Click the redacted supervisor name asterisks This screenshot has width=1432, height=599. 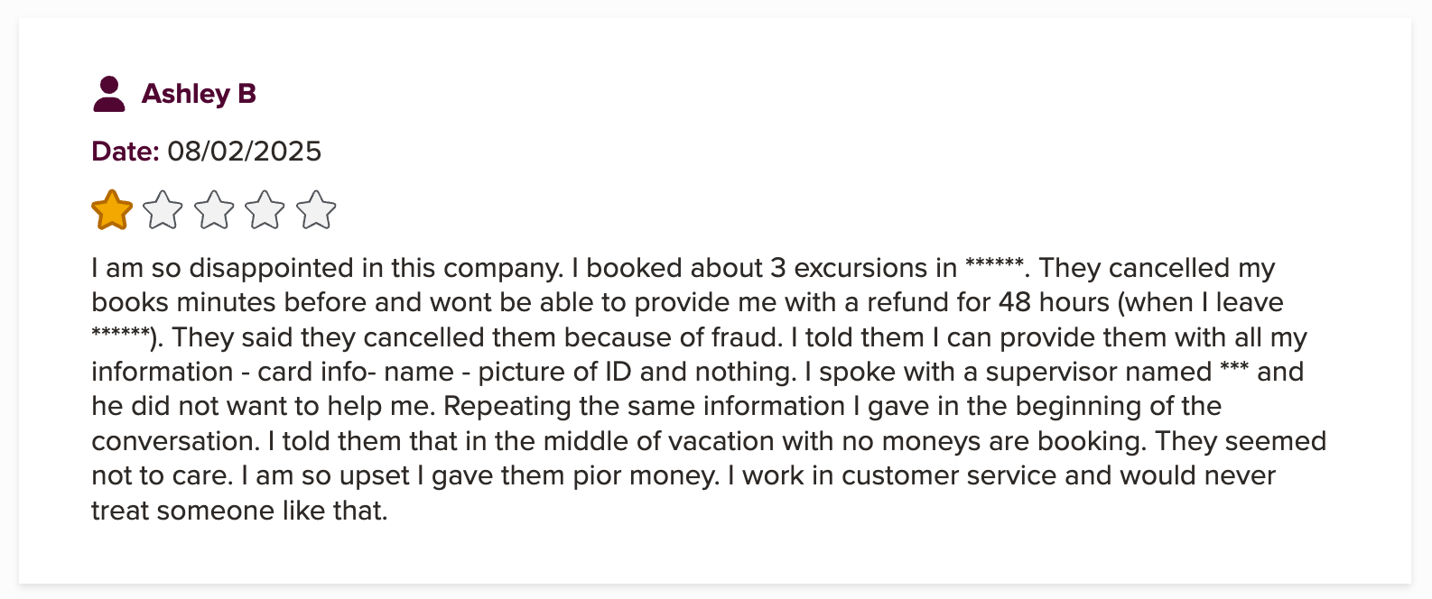click(1233, 370)
